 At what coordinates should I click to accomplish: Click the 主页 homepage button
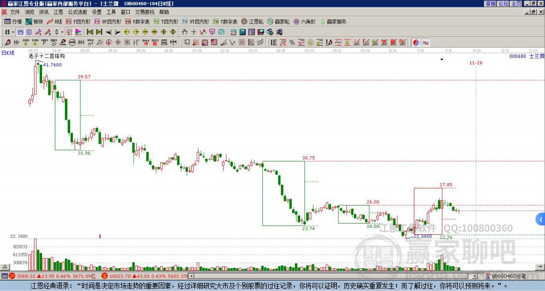[x=516, y=4]
